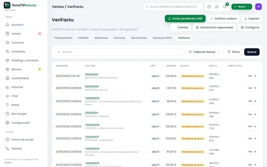
Task: Open the Centro de ayuda icon
Action: coord(8,139)
